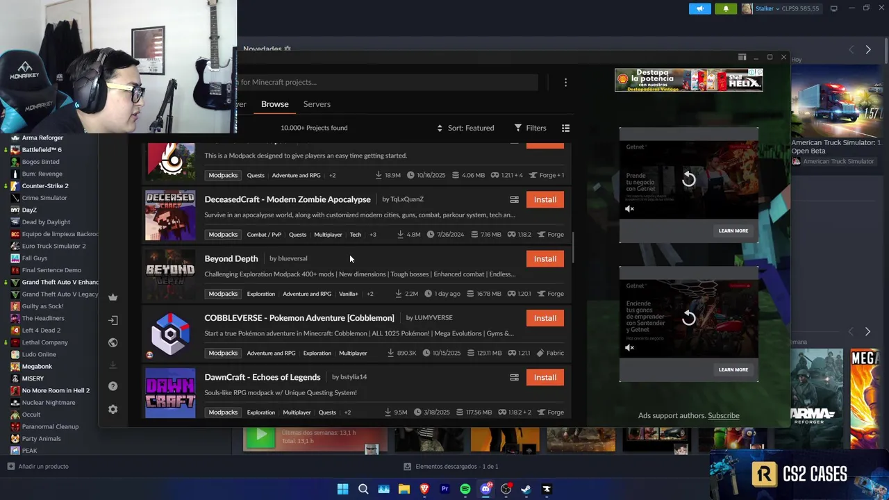Viewport: 889px width, 500px height.
Task: Click Learn More on top Getnet ad
Action: point(733,231)
